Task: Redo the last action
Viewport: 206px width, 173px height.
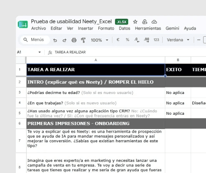Action: (x=64, y=40)
